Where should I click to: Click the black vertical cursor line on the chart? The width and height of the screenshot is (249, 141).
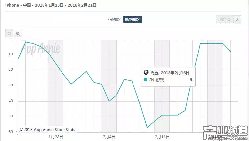point(200,98)
